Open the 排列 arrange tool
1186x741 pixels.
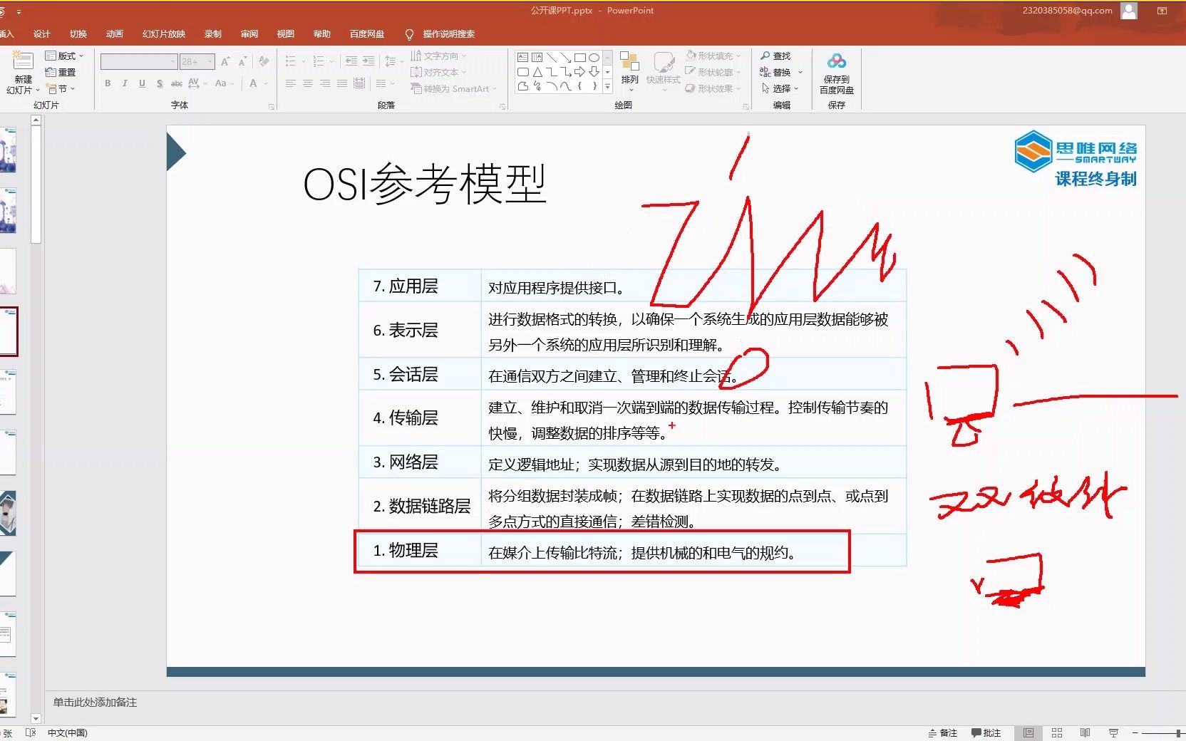629,71
